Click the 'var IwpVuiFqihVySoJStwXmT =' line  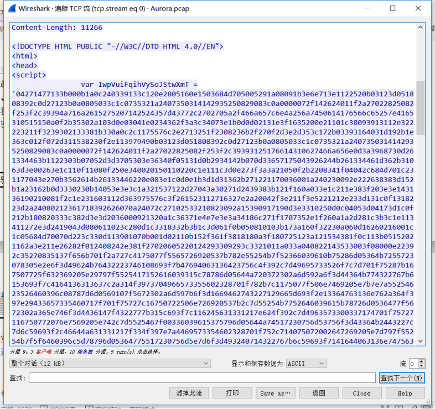coord(139,84)
